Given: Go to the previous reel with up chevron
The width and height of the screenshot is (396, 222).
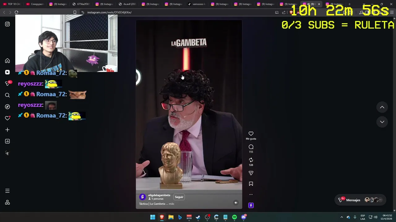Looking at the screenshot, I should click(x=382, y=107).
